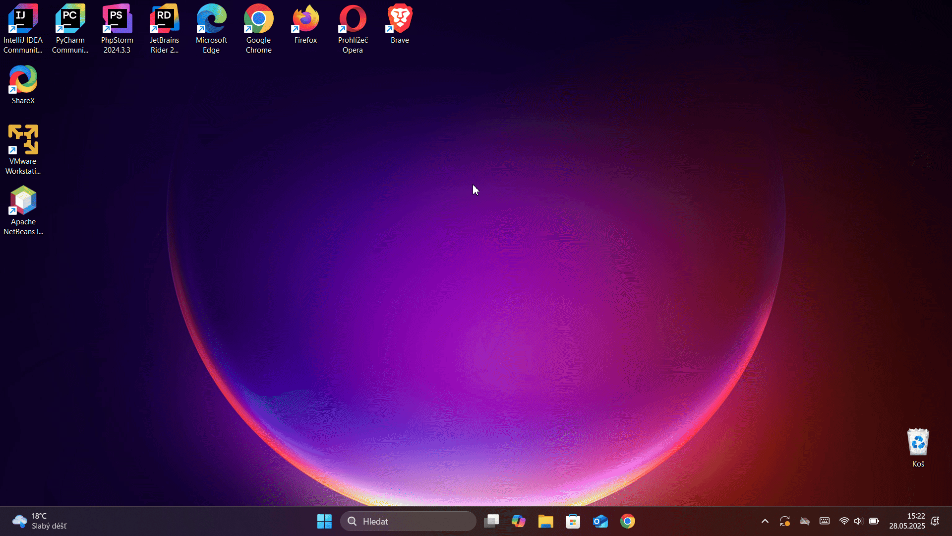Mute system volume via the speaker icon
952x536 pixels.
click(858, 521)
